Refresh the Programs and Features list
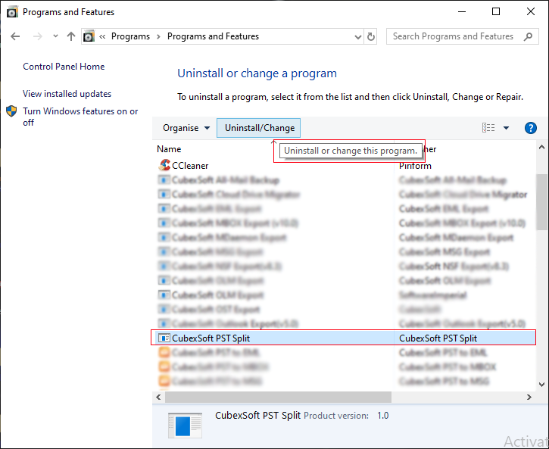The image size is (549, 449). [x=370, y=36]
